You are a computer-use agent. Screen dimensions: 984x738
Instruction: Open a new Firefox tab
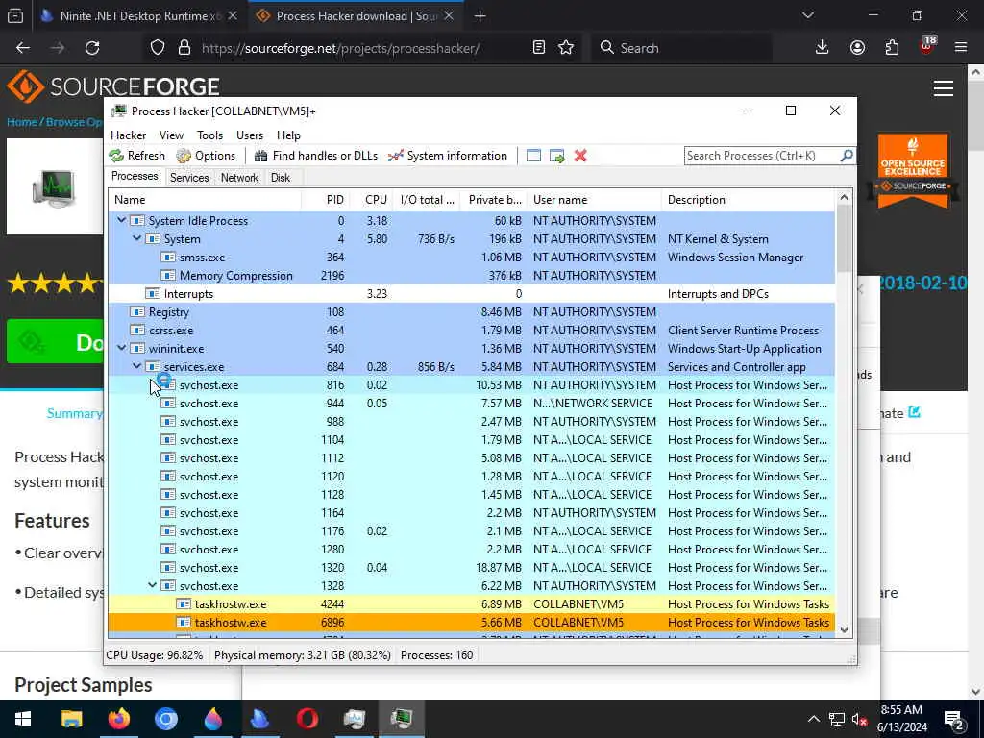pos(480,16)
